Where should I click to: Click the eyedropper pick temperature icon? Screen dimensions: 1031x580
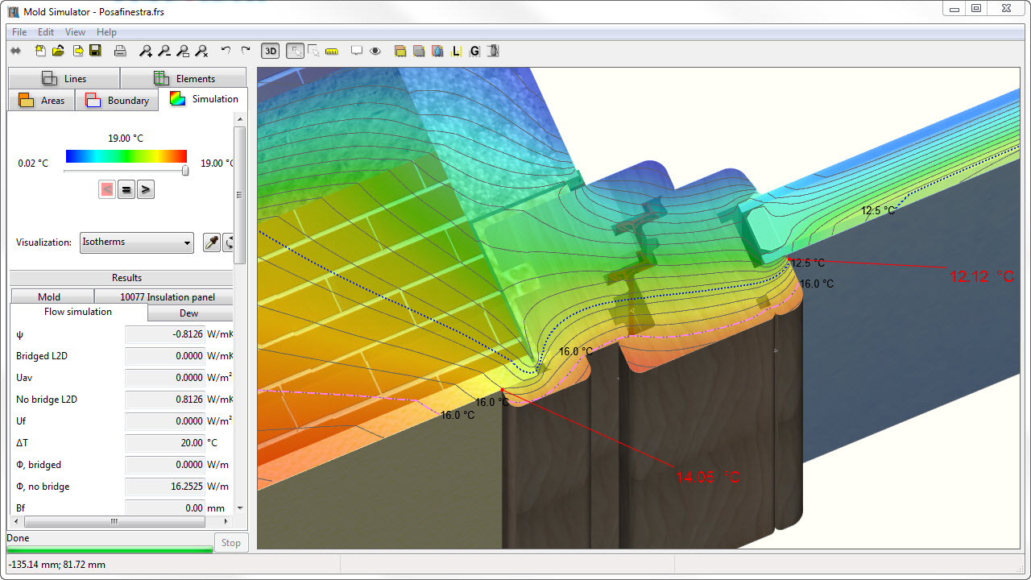coord(211,242)
